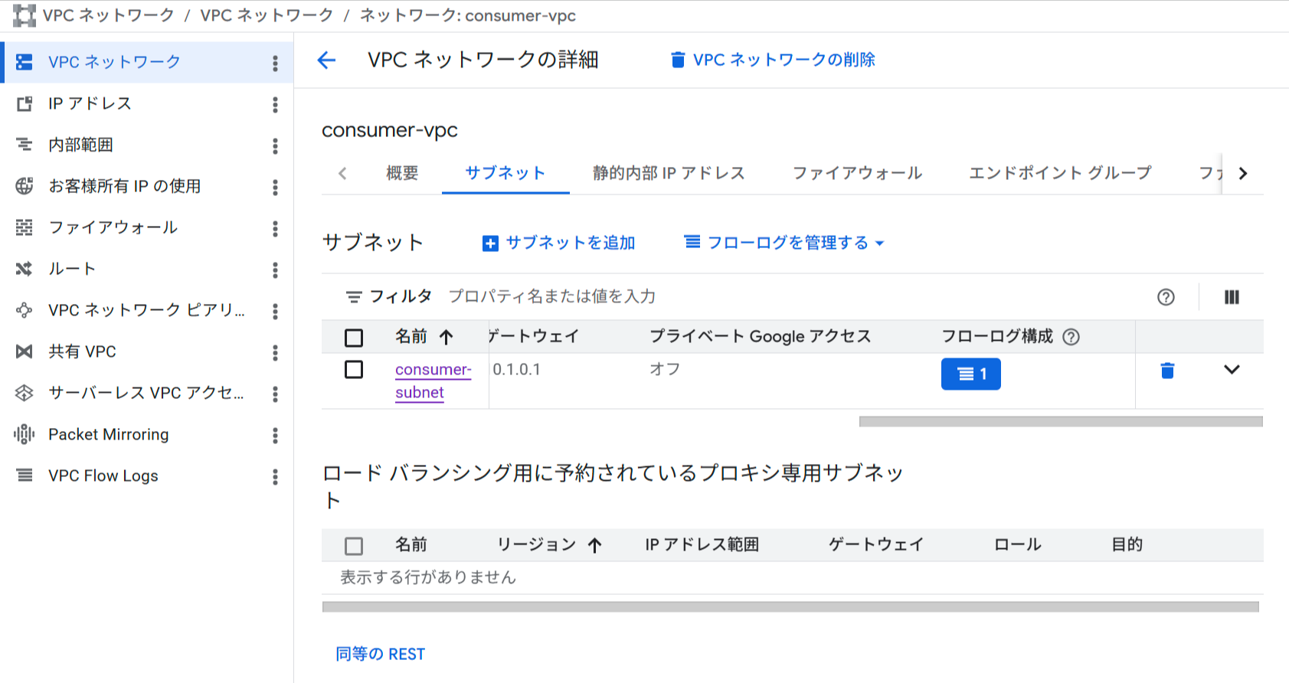
Task: Click the VPC ネットワーク ピアリング icon
Action: coord(25,310)
